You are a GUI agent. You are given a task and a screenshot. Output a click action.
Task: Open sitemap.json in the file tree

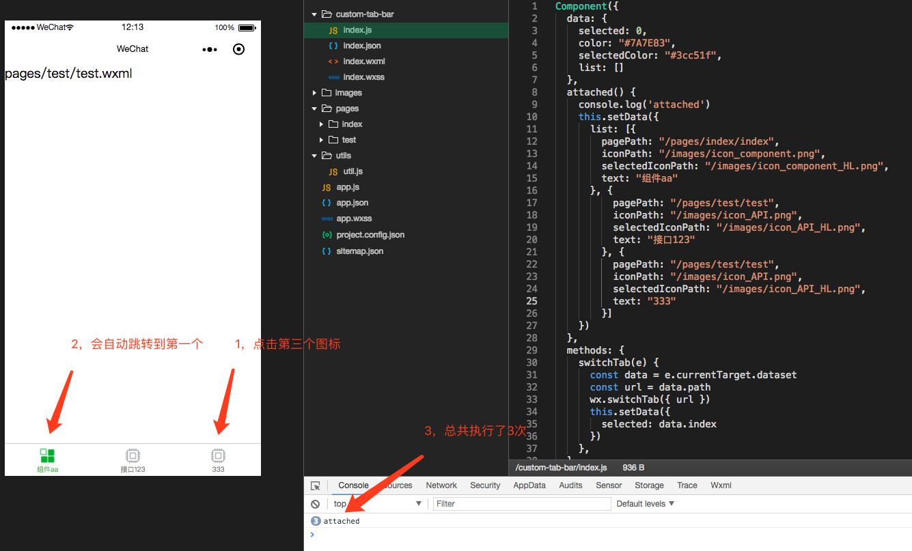(360, 251)
